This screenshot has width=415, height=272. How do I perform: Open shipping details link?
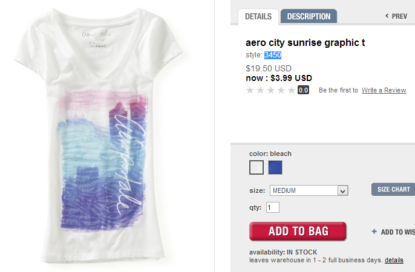pos(394,260)
